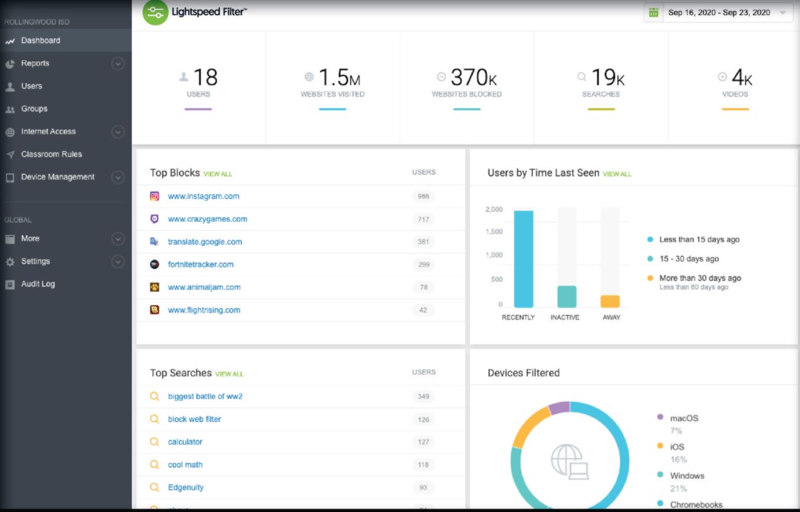Click the purple macOS legend dot

point(659,416)
